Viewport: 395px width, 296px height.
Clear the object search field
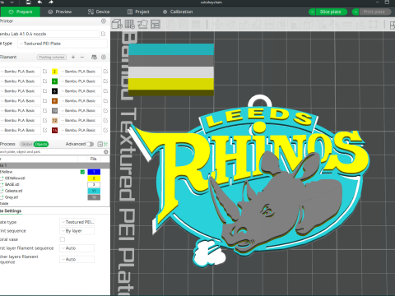click(106, 152)
